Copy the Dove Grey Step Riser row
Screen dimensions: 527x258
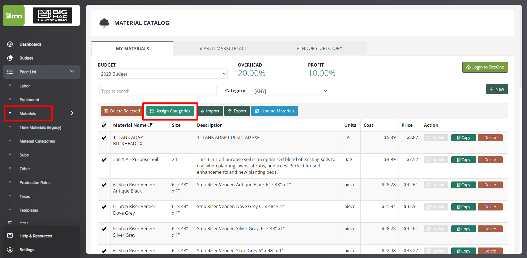(x=463, y=207)
